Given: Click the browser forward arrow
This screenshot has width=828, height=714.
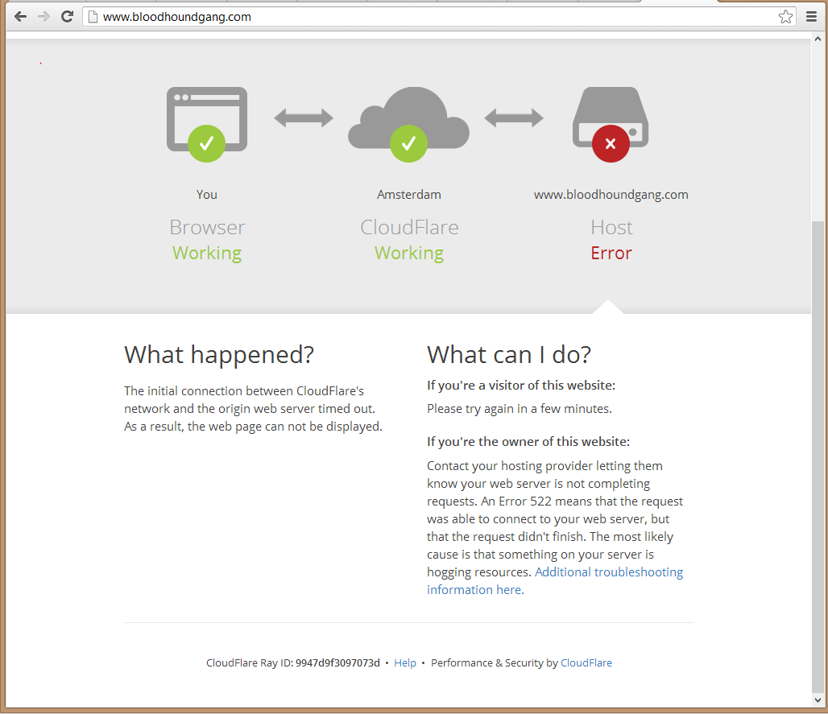Looking at the screenshot, I should point(43,17).
